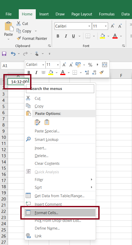
Task: Switch to the Page Layout tab
Action: click(x=82, y=14)
